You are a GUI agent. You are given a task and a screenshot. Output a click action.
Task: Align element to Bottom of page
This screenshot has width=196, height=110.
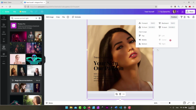(143, 44)
